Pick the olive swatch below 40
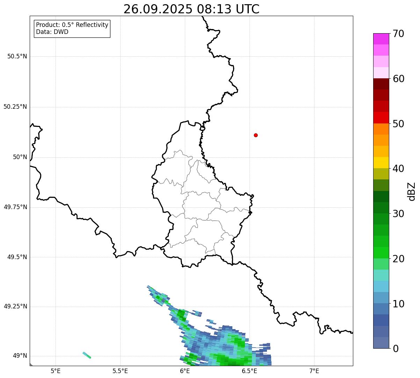The image size is (420, 378). point(381,174)
